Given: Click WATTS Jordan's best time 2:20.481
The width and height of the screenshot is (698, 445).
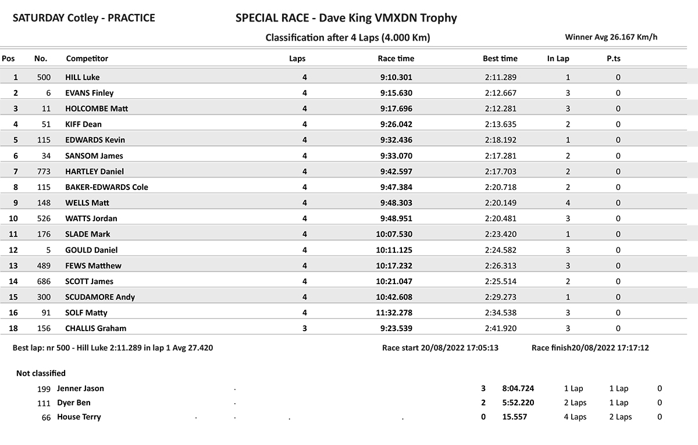Looking at the screenshot, I should (x=500, y=218).
